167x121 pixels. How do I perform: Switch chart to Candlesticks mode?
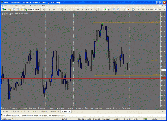click(105, 9)
